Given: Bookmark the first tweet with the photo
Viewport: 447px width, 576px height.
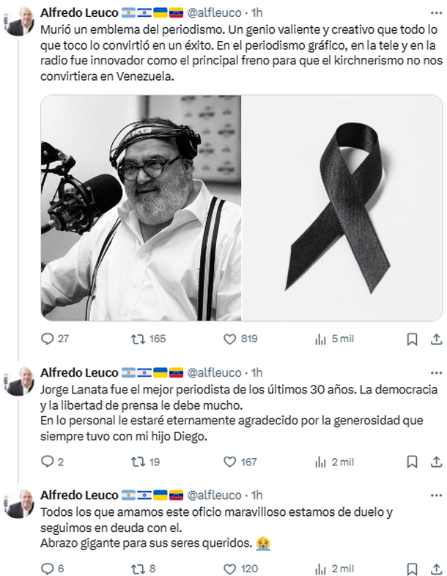Looking at the screenshot, I should pyautogui.click(x=412, y=339).
